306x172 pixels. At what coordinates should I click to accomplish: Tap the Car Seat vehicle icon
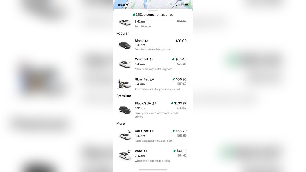pyautogui.click(x=125, y=135)
